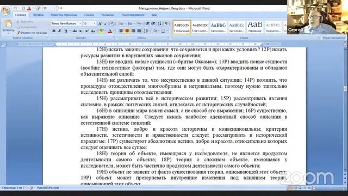
Task: Increase font size with the grow icon
Action: click(x=100, y=23)
